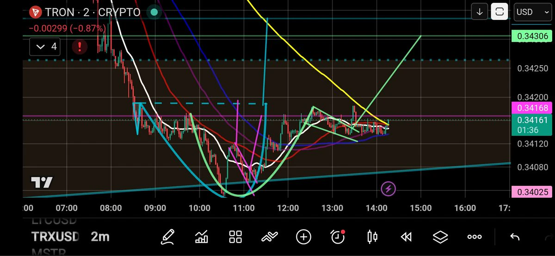Tap the 0.34120 price axis value
The width and height of the screenshot is (555, 256).
(532, 144)
